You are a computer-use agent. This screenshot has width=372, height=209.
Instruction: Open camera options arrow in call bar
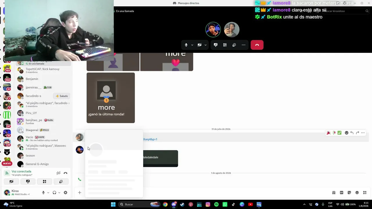click(x=205, y=45)
